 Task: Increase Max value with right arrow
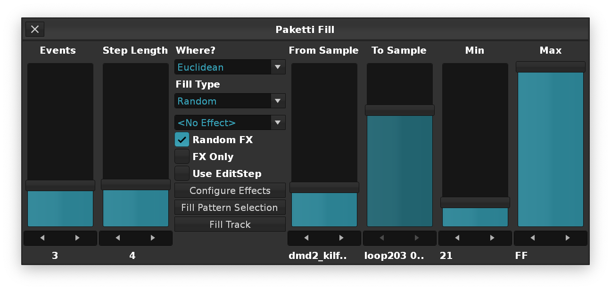[x=568, y=238]
